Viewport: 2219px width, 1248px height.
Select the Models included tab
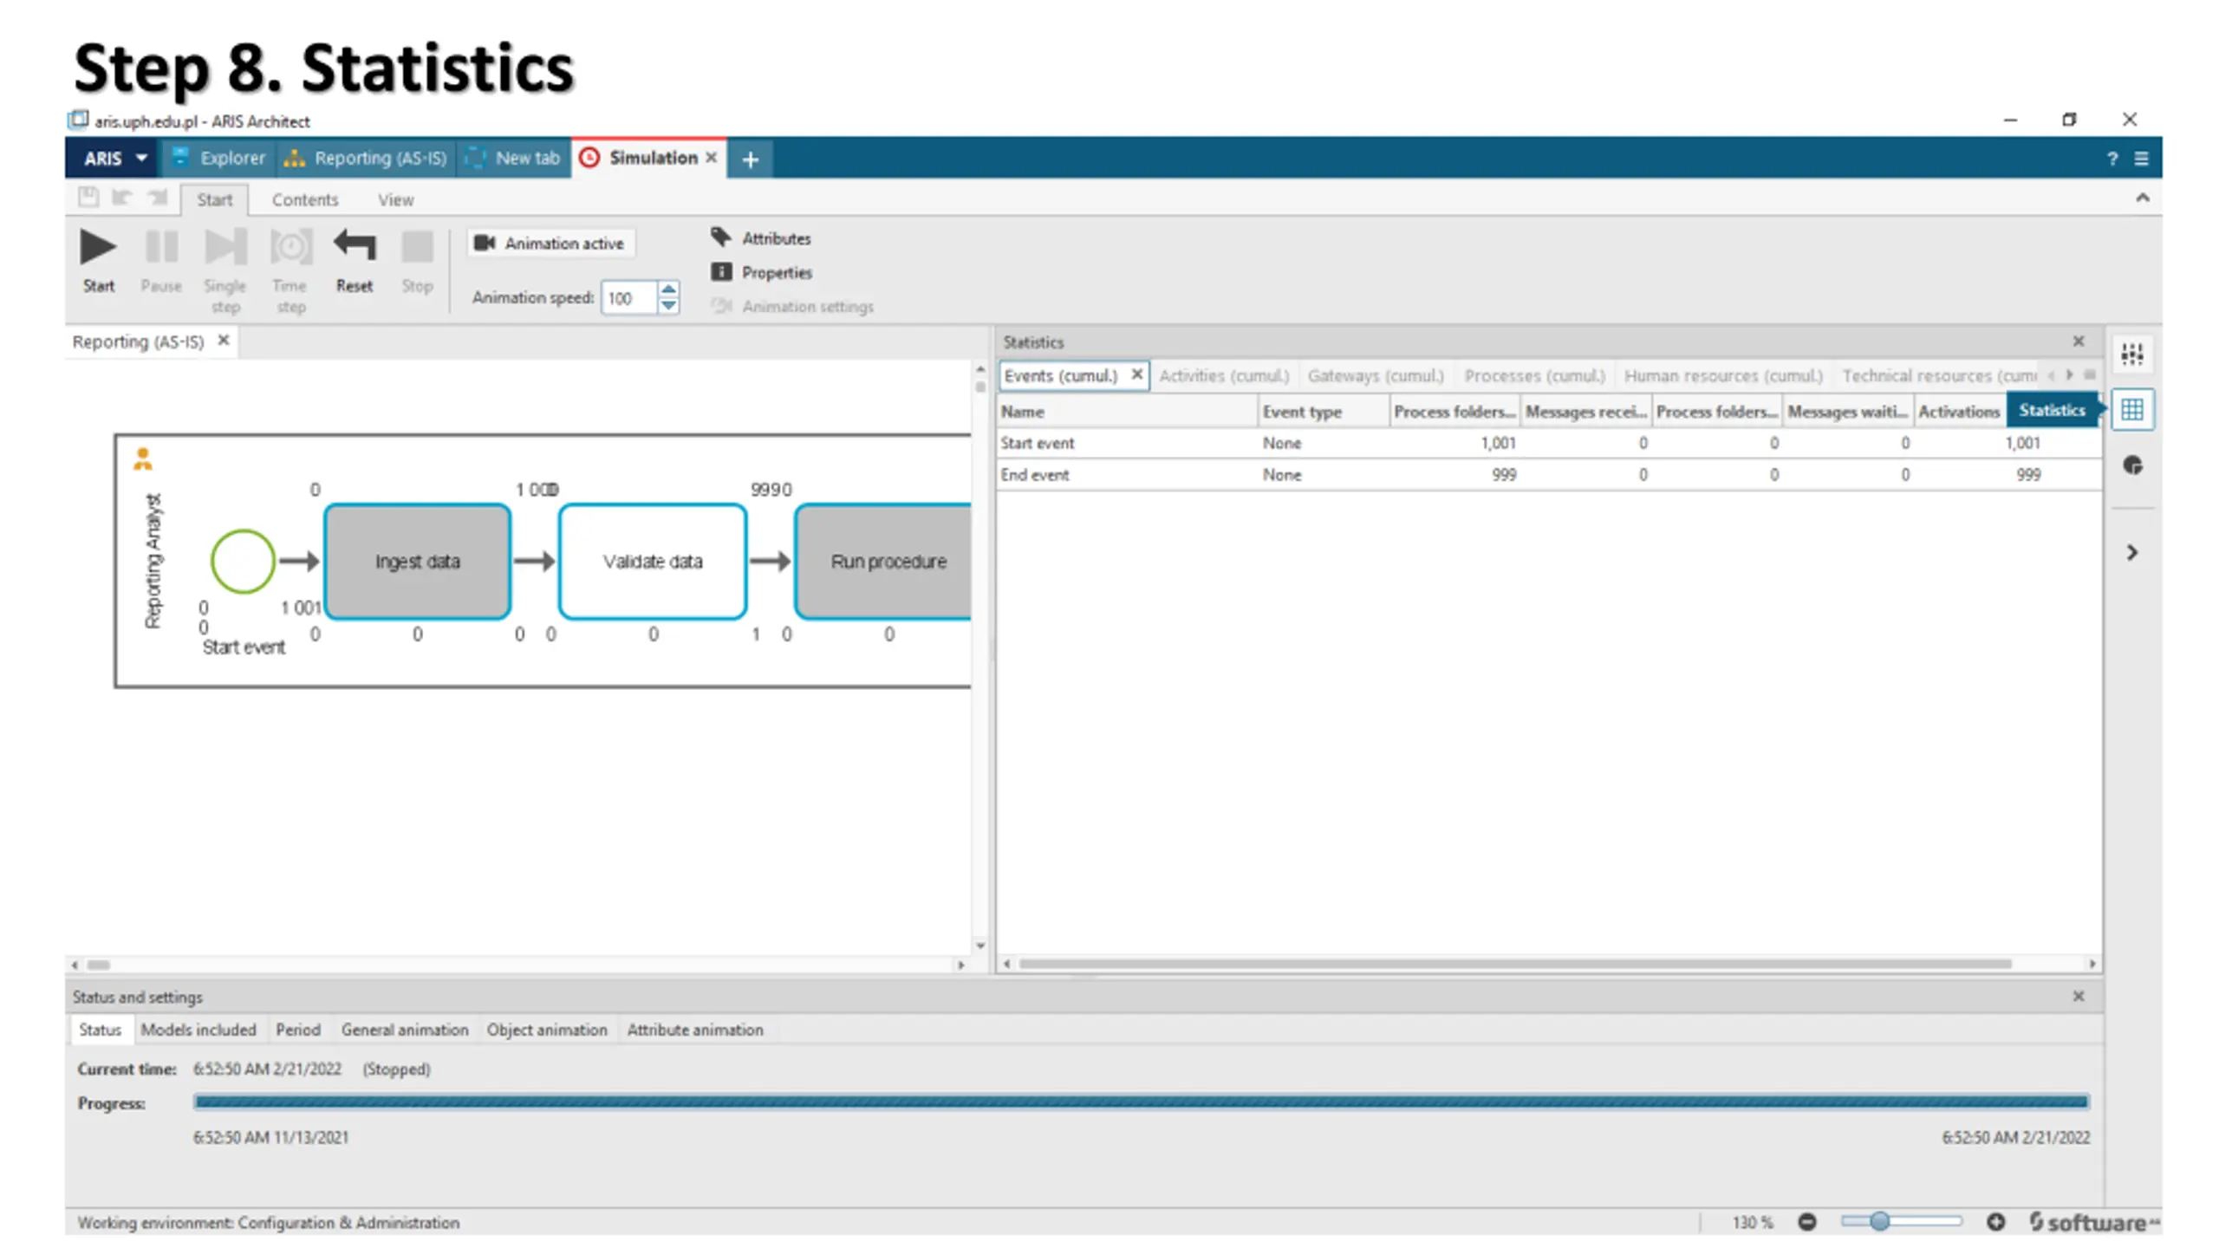click(x=198, y=1030)
